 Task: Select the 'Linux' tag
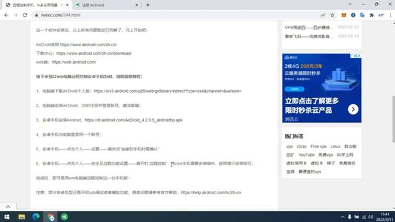coord(335,146)
